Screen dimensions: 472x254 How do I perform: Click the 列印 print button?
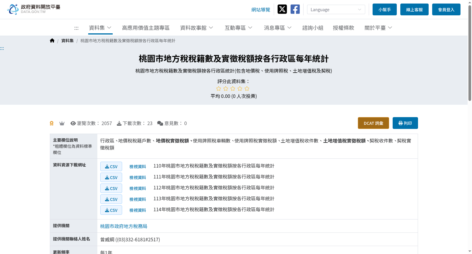[x=405, y=123]
